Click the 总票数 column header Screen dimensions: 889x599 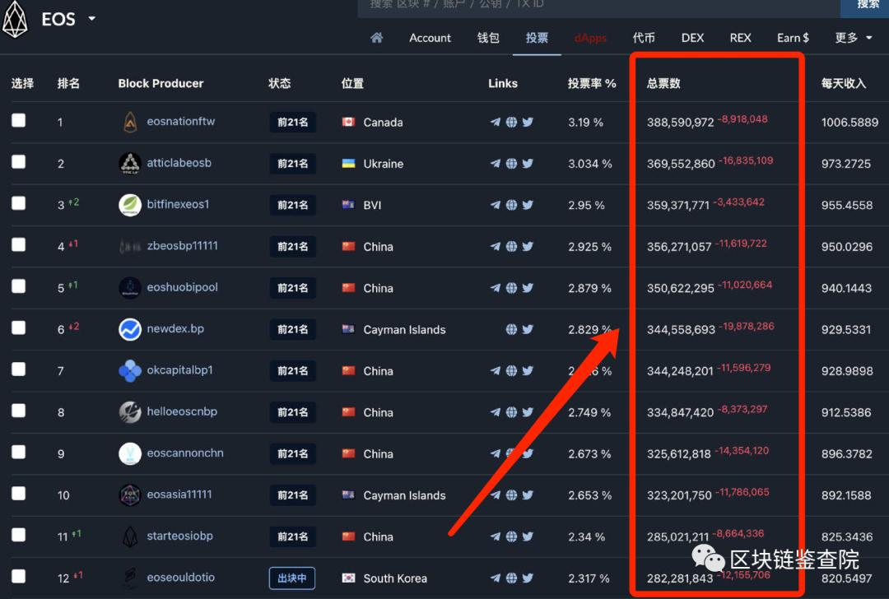(663, 83)
